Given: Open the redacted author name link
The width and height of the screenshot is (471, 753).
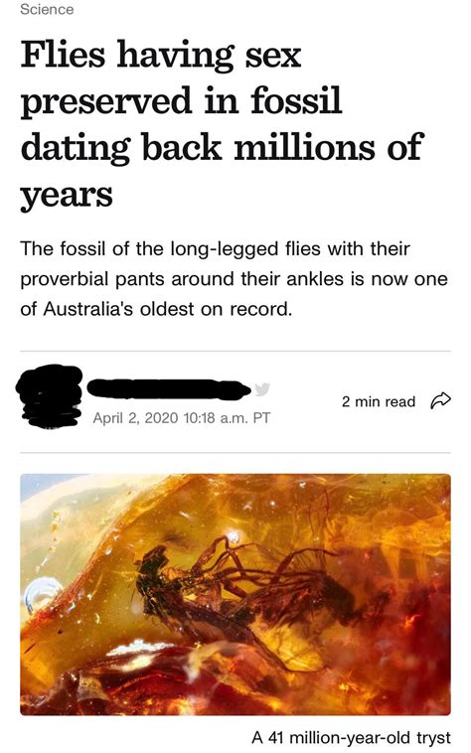Looking at the screenshot, I should point(169,389).
